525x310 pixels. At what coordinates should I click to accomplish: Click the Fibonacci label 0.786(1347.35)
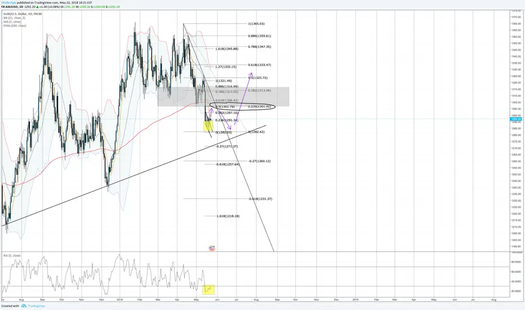click(260, 47)
